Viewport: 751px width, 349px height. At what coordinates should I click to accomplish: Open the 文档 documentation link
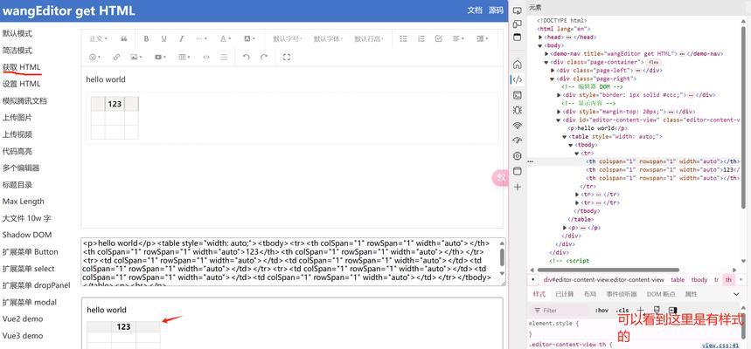[x=475, y=10]
